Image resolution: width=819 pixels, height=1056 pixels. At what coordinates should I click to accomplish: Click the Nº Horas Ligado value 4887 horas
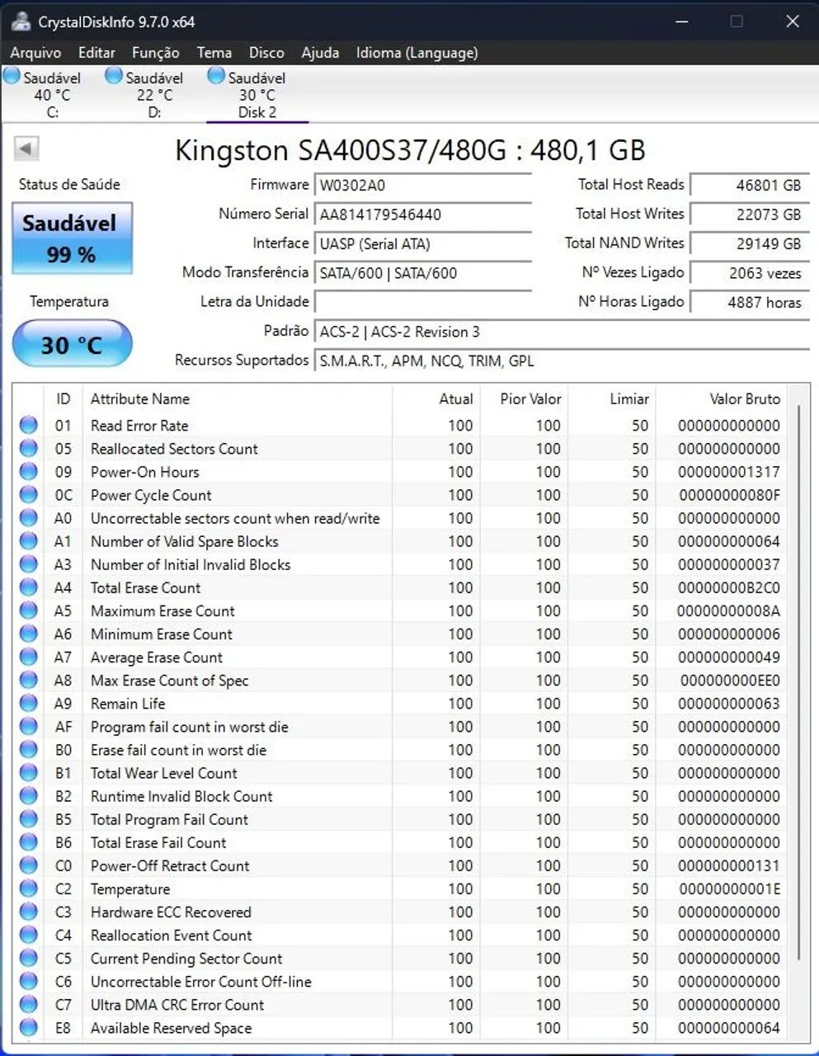pos(749,302)
